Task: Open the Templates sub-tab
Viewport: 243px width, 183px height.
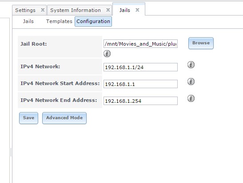Action: point(59,21)
